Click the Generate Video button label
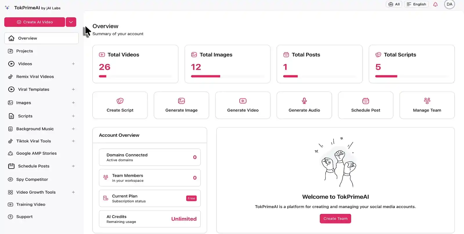The width and height of the screenshot is (464, 234). [243, 110]
